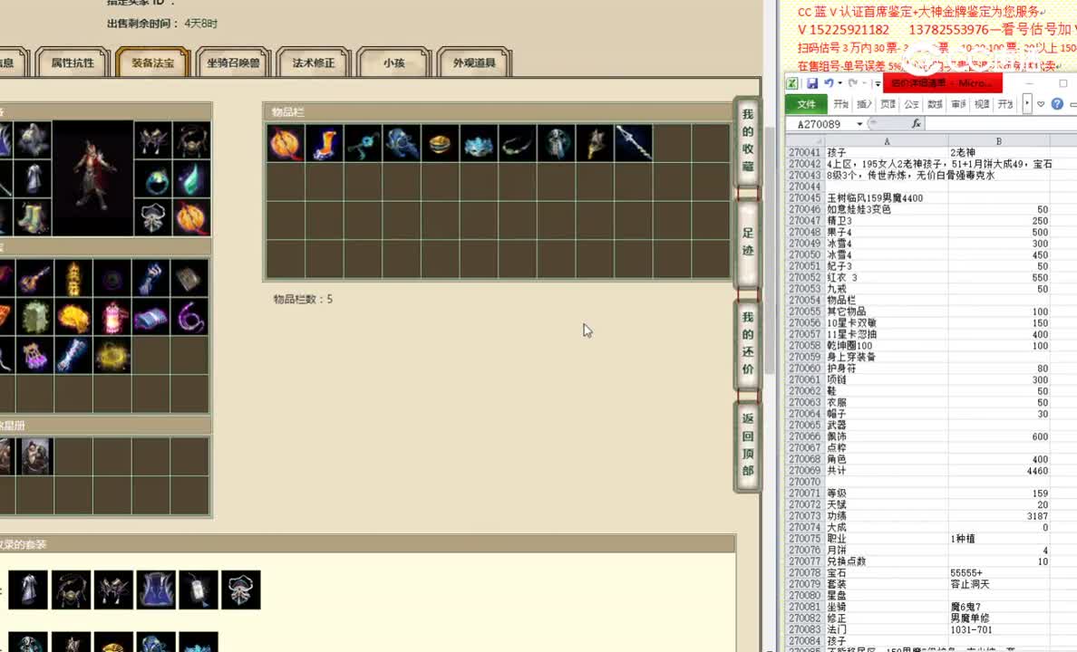Viewport: 1077px width, 652px height.
Task: Click the orange orb in item bar
Action: pyautogui.click(x=286, y=143)
